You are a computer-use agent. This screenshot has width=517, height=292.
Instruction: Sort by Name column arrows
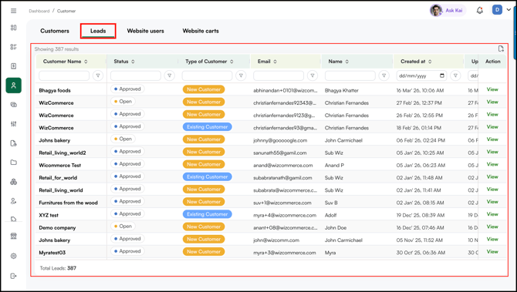pos(347,62)
